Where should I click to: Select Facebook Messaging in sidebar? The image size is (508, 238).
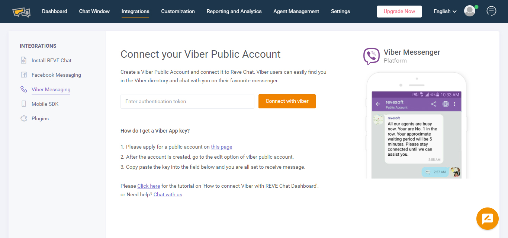pyautogui.click(x=56, y=75)
